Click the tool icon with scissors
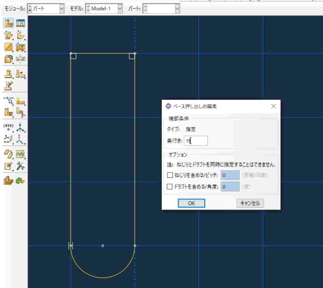 point(20,112)
